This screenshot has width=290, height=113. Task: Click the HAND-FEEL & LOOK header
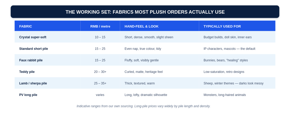pyautogui.click(x=141, y=26)
